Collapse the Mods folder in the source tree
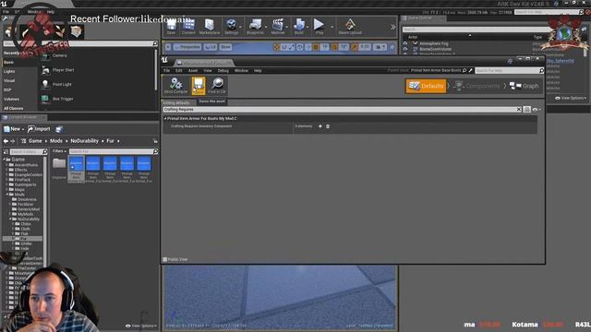591x332 pixels. click(x=7, y=195)
